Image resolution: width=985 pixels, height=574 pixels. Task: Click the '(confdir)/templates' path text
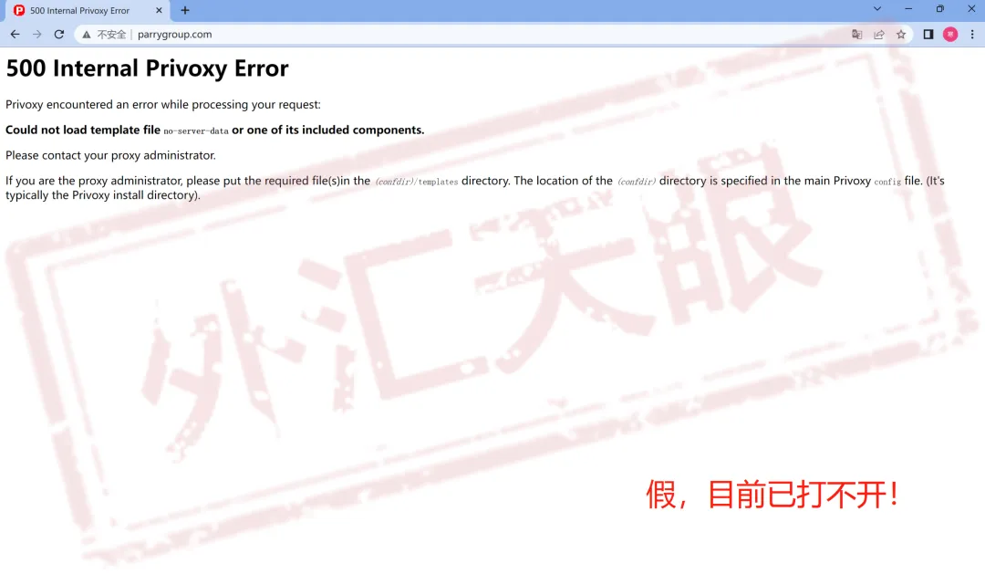[x=417, y=182]
